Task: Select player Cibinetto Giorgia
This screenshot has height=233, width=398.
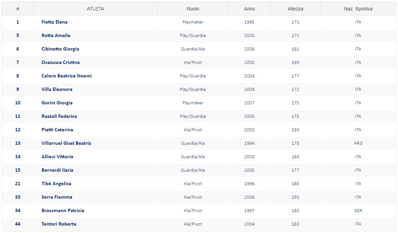Action: 60,49
